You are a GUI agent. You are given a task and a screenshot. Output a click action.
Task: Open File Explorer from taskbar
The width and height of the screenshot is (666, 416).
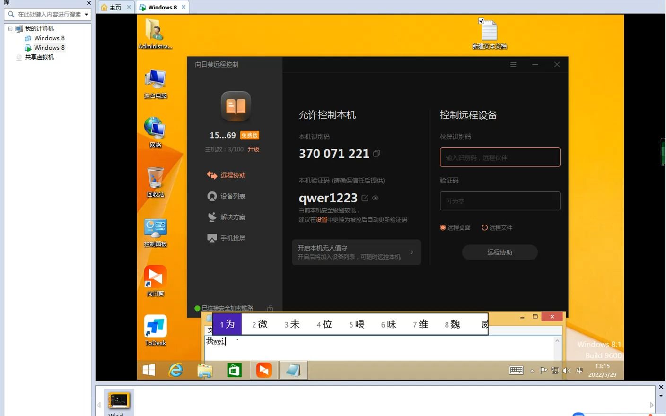[x=205, y=370]
